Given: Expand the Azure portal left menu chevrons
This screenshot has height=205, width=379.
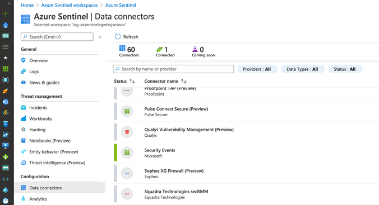Looking at the screenshot, I should [x=9, y=3].
